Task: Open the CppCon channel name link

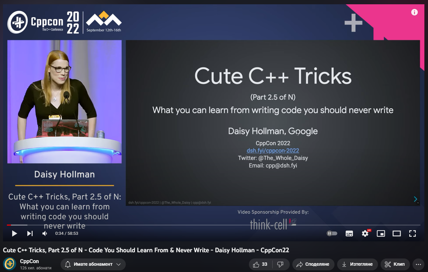Action: click(29, 261)
